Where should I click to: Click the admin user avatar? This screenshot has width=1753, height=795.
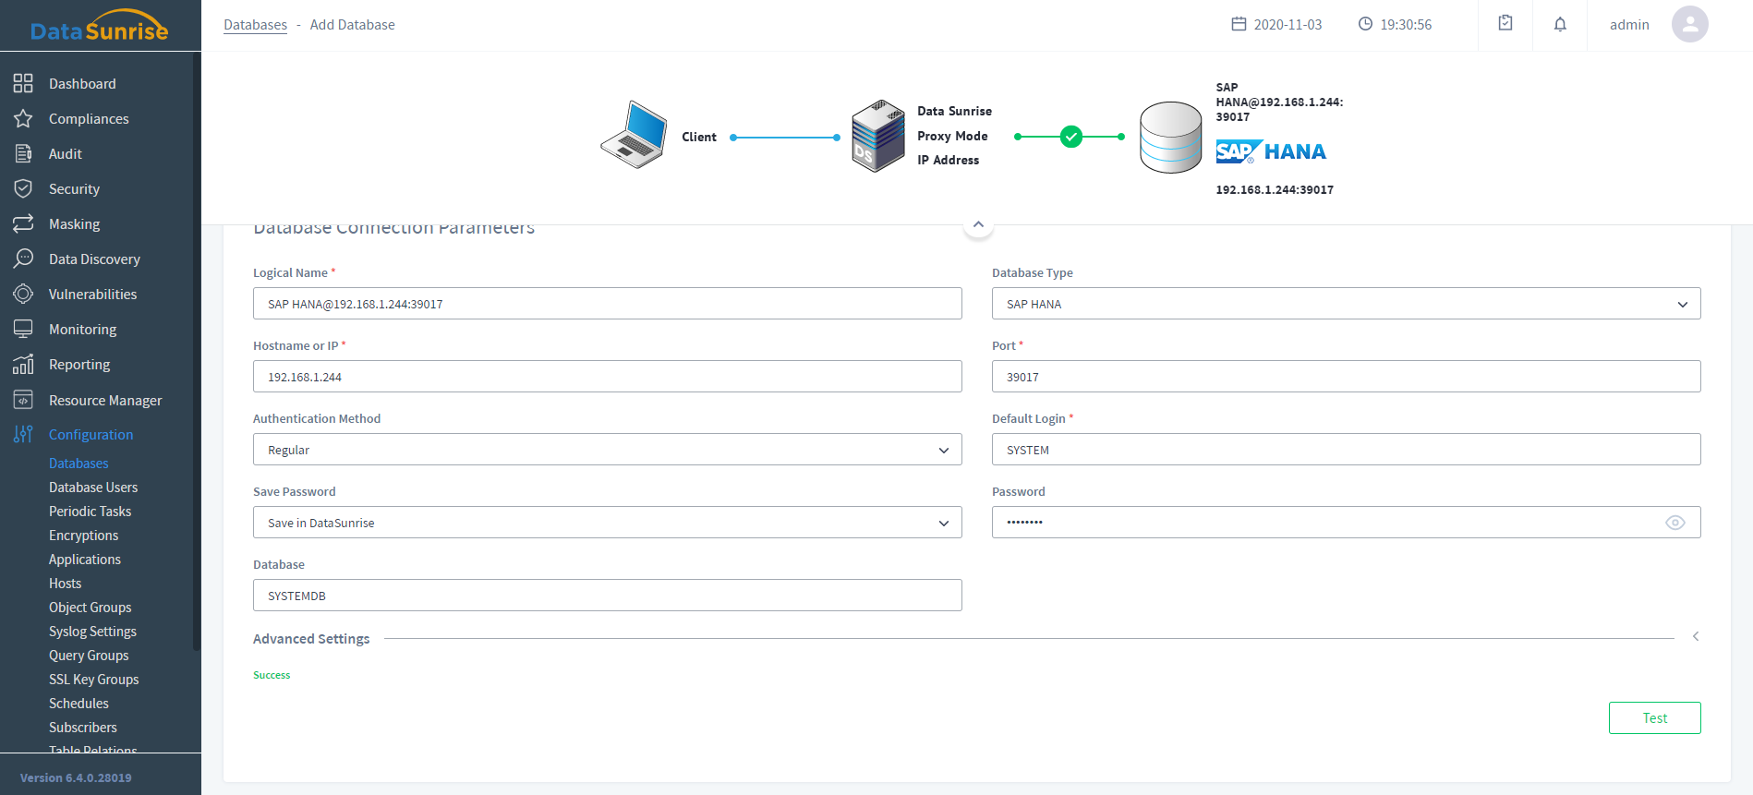(1689, 25)
